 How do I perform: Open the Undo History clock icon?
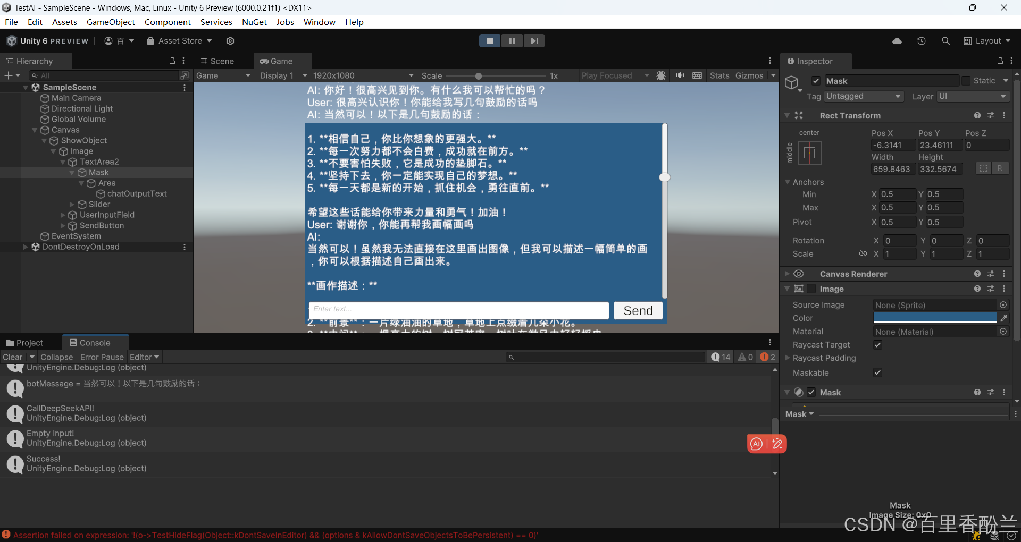coord(922,41)
